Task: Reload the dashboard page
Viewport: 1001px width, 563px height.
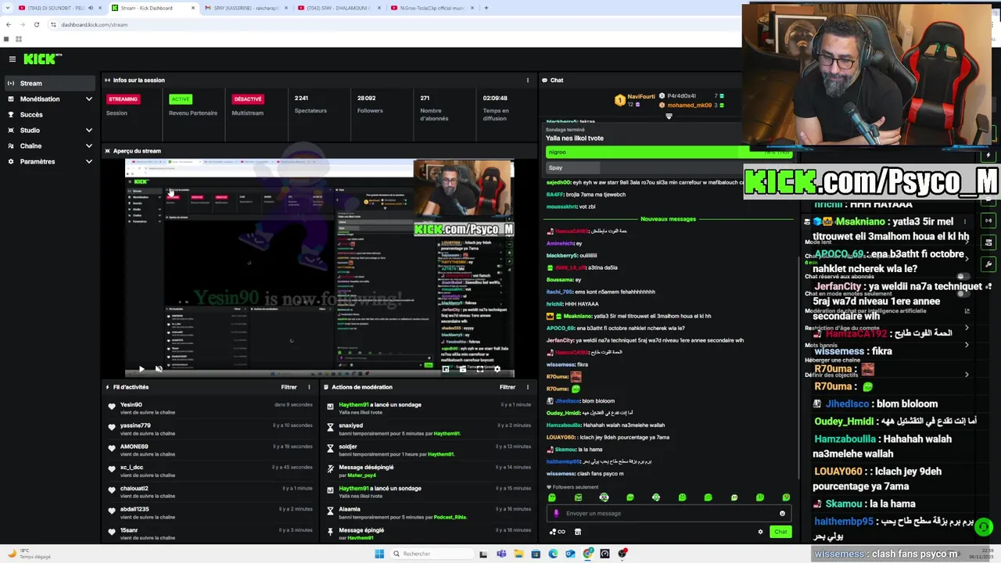Action: 37,24
